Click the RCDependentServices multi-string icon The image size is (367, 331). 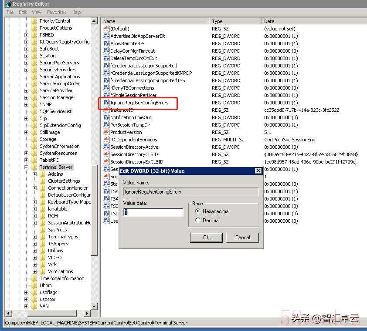pyautogui.click(x=106, y=140)
